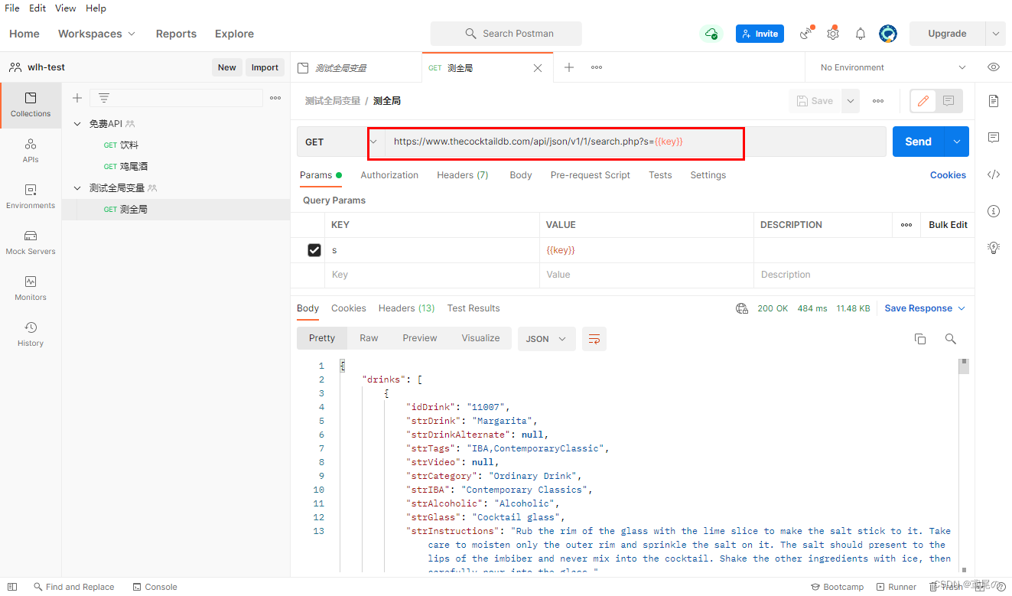Image resolution: width=1012 pixels, height=596 pixels.
Task: Switch to the Headers (7) request tab
Action: click(463, 175)
